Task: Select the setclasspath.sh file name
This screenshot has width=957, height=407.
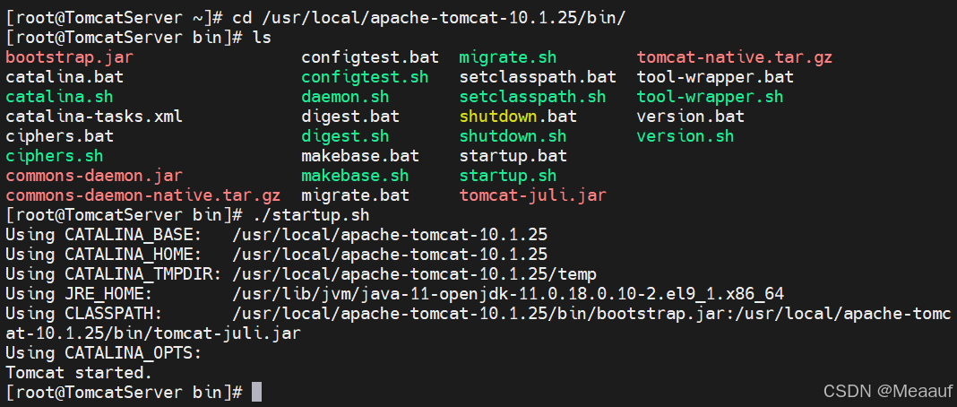Action: (x=532, y=97)
